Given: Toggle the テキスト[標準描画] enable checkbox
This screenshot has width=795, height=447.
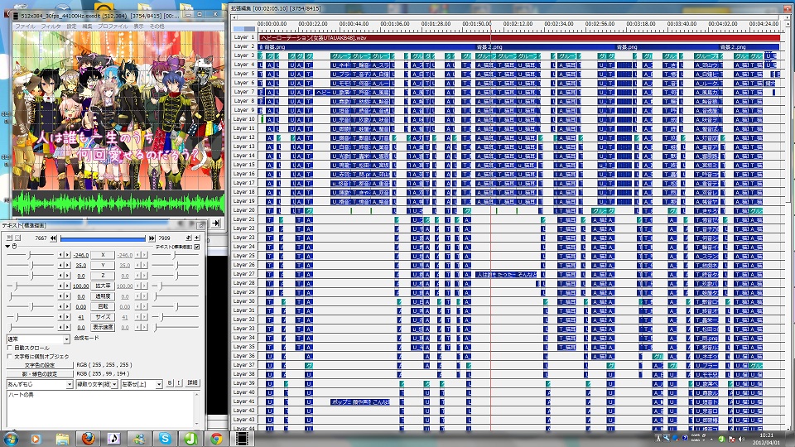Looking at the screenshot, I should (x=197, y=247).
